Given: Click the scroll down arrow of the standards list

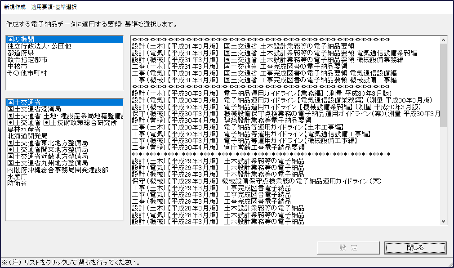Looking at the screenshot, I should click(x=443, y=221).
